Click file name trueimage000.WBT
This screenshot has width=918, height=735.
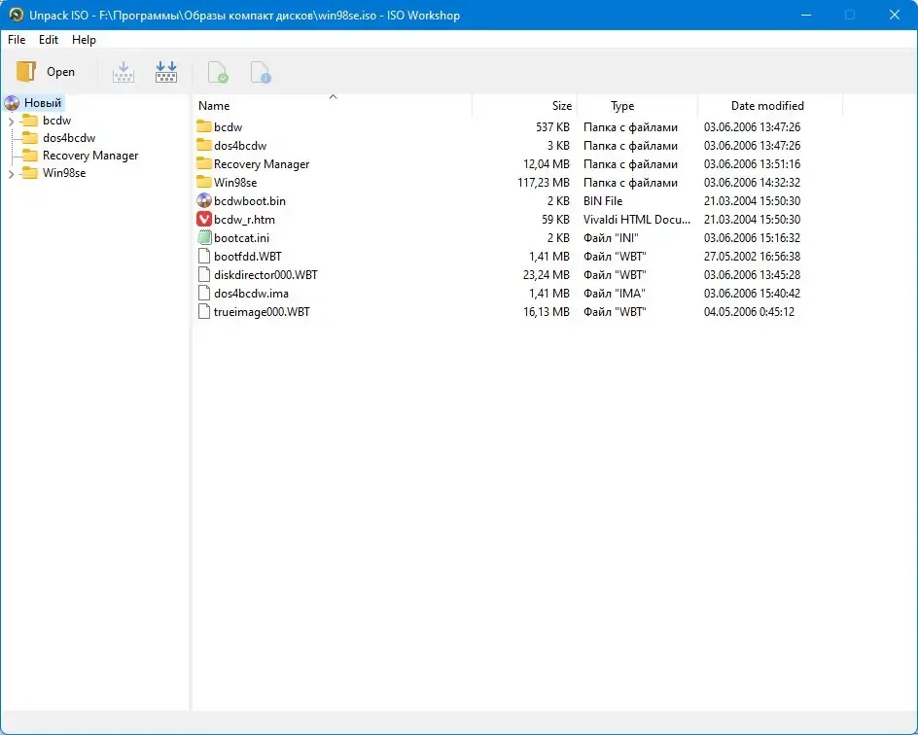click(262, 312)
